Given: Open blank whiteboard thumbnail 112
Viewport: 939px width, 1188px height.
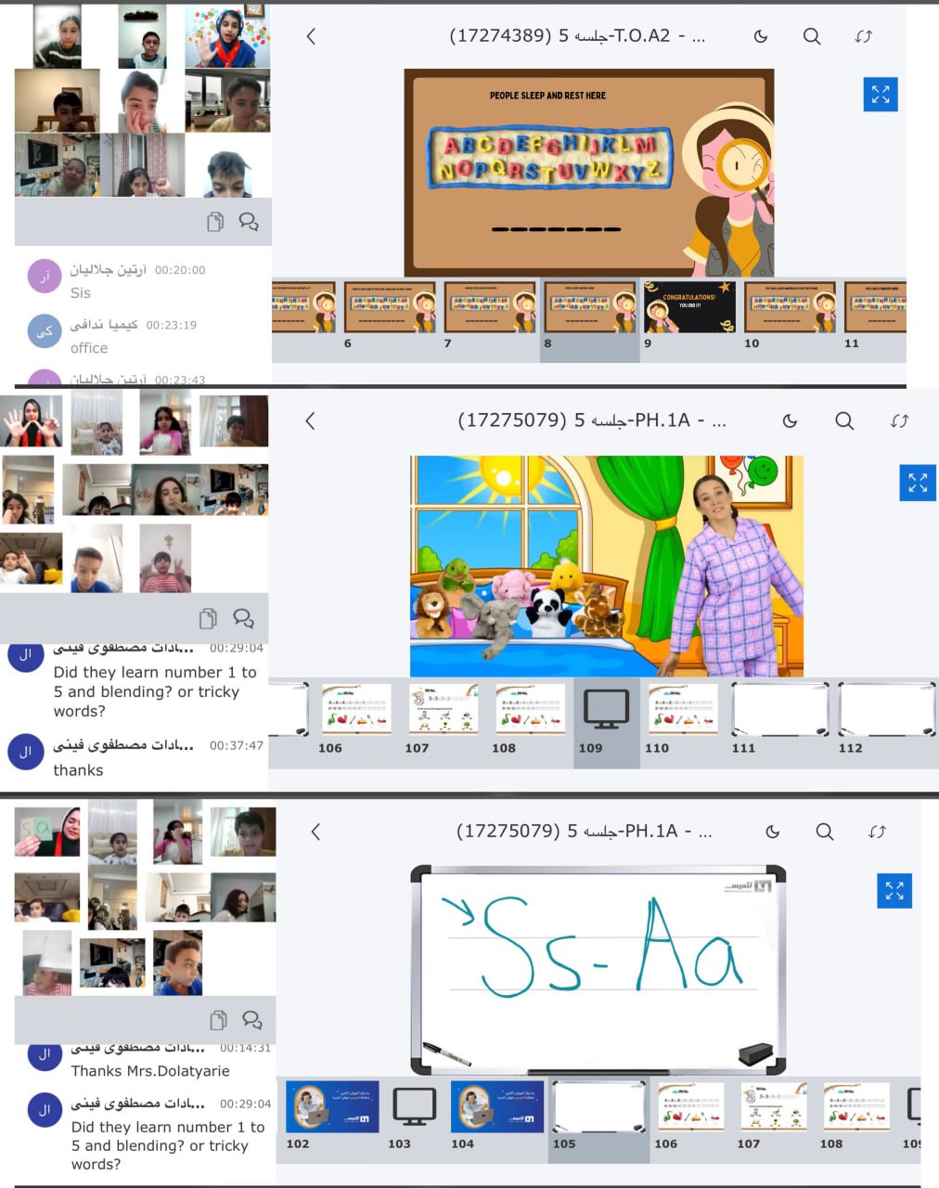Looking at the screenshot, I should [886, 710].
